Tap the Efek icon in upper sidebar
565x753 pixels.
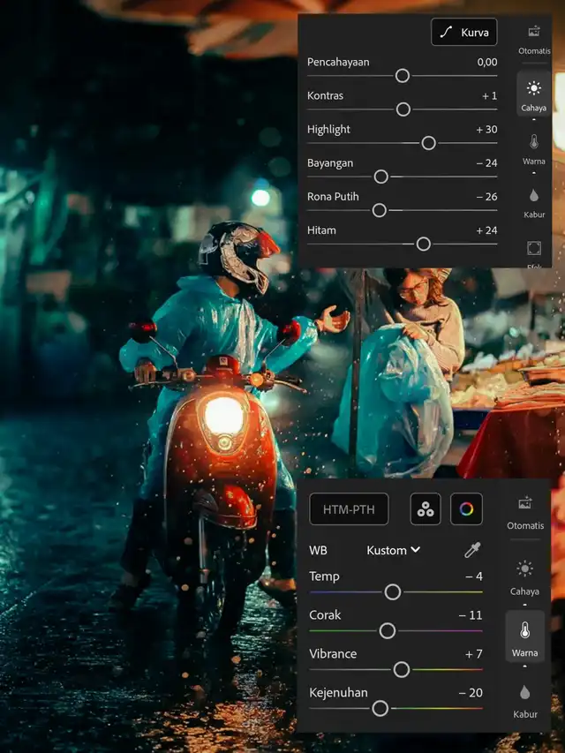tap(533, 251)
